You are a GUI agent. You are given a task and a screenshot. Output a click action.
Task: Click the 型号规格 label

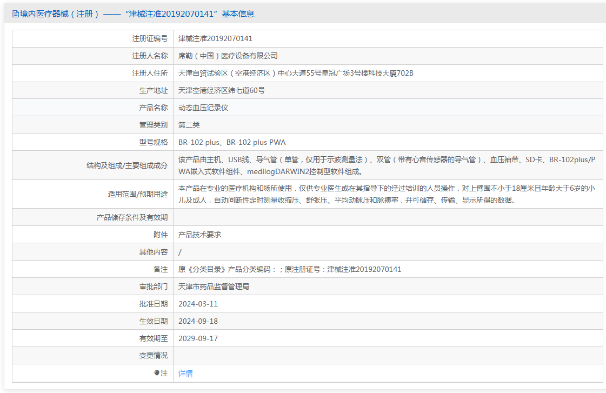coord(154,142)
